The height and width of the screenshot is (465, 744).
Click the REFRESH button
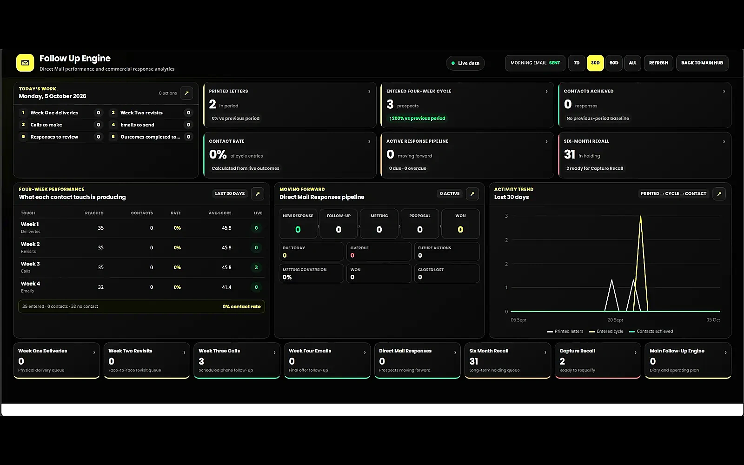[658, 63]
